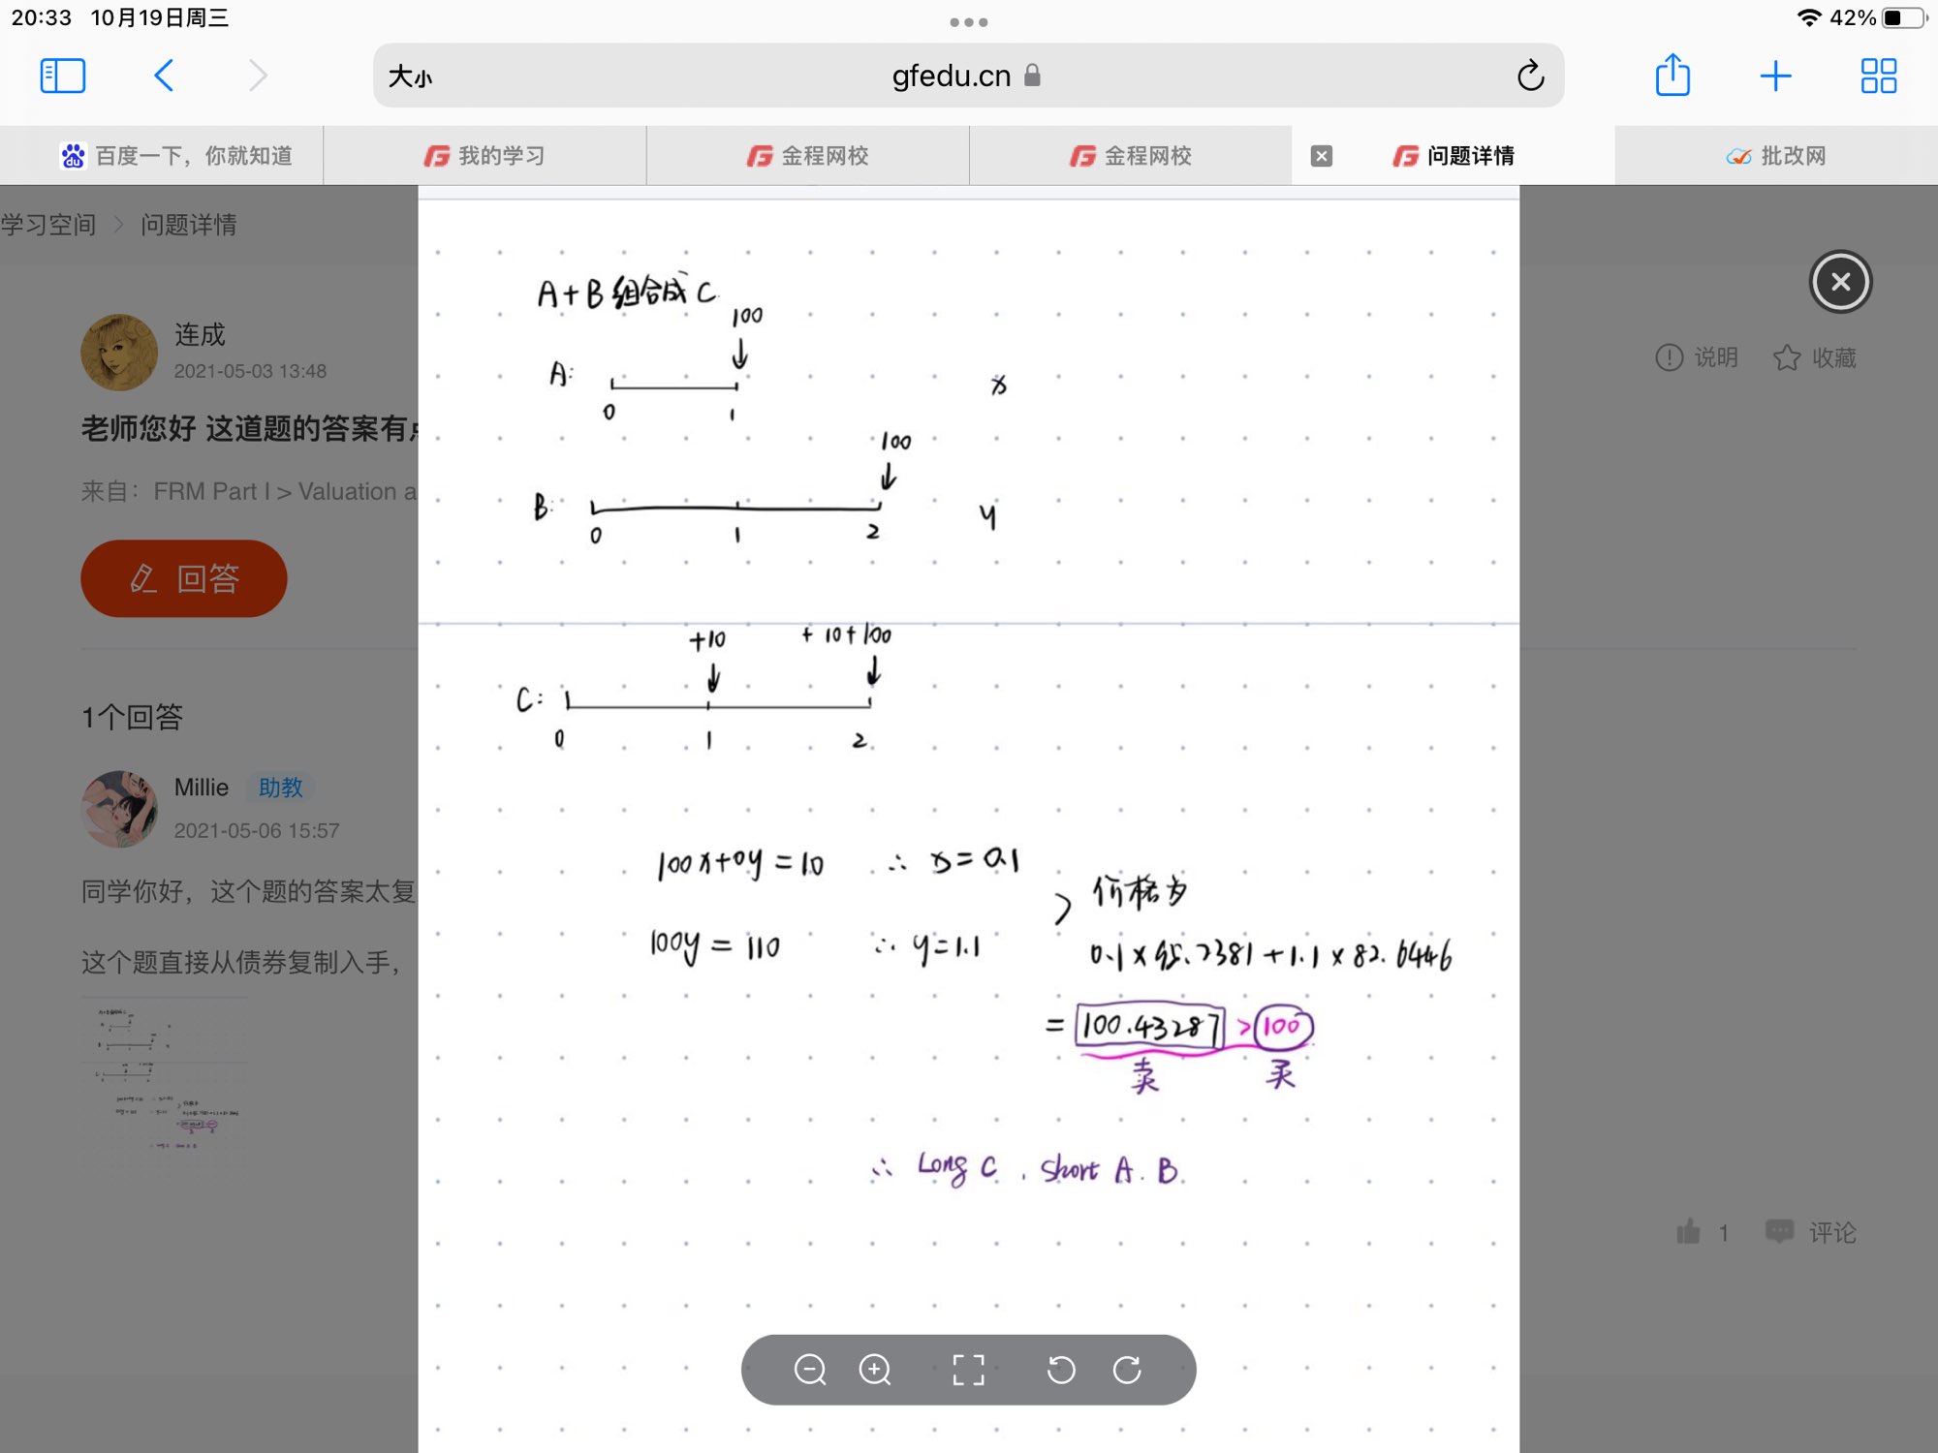Close the image preview overlay
The height and width of the screenshot is (1453, 1938).
point(1840,282)
